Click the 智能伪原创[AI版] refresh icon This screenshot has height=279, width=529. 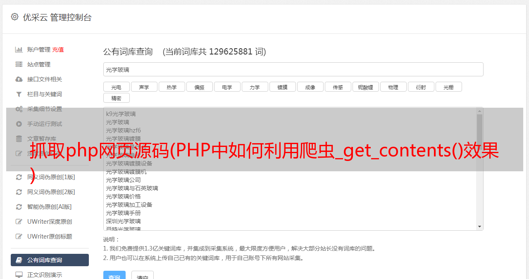[x=19, y=207]
